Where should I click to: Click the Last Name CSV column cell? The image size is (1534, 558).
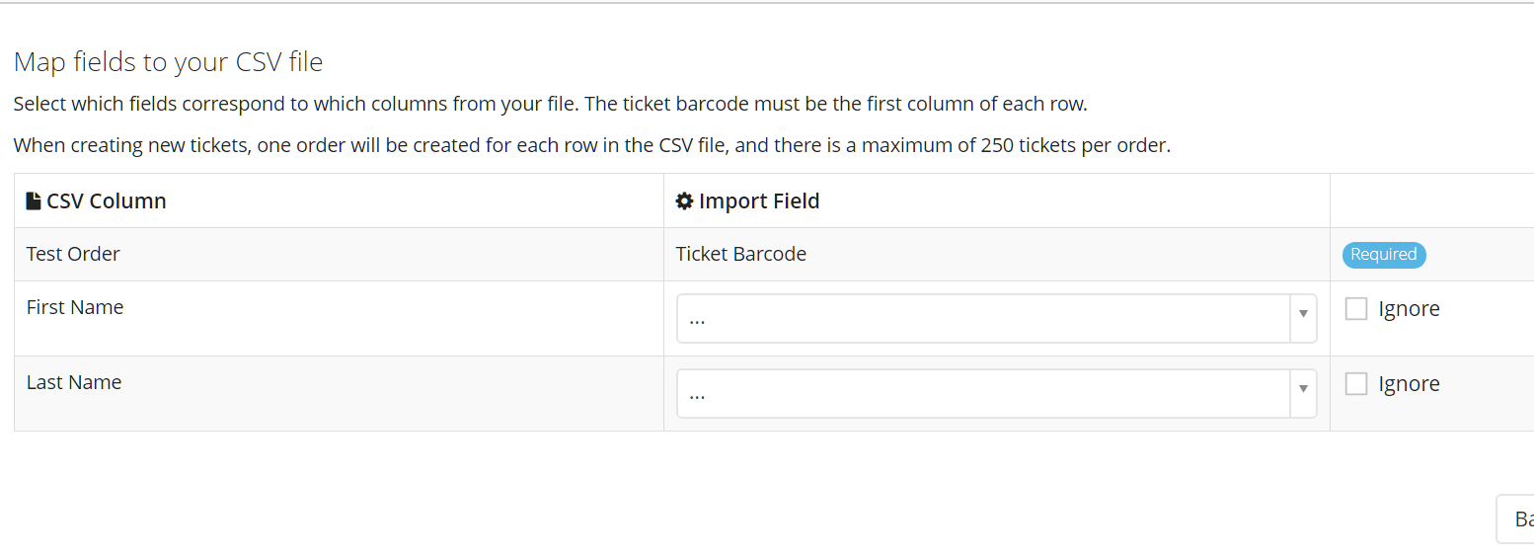point(339,394)
